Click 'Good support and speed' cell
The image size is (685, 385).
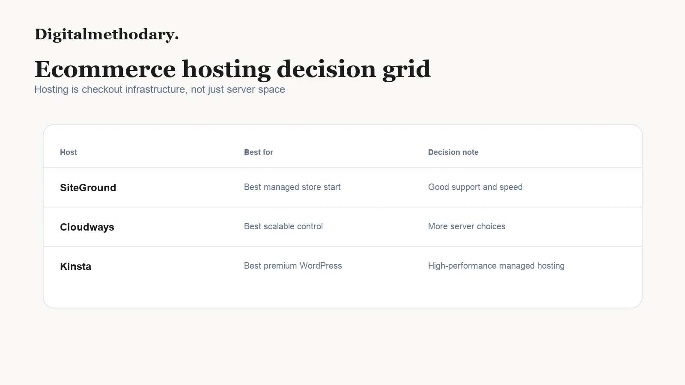click(x=475, y=187)
